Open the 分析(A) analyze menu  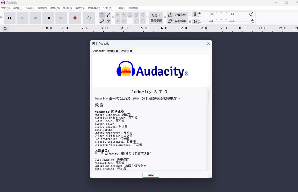coord(108,8)
